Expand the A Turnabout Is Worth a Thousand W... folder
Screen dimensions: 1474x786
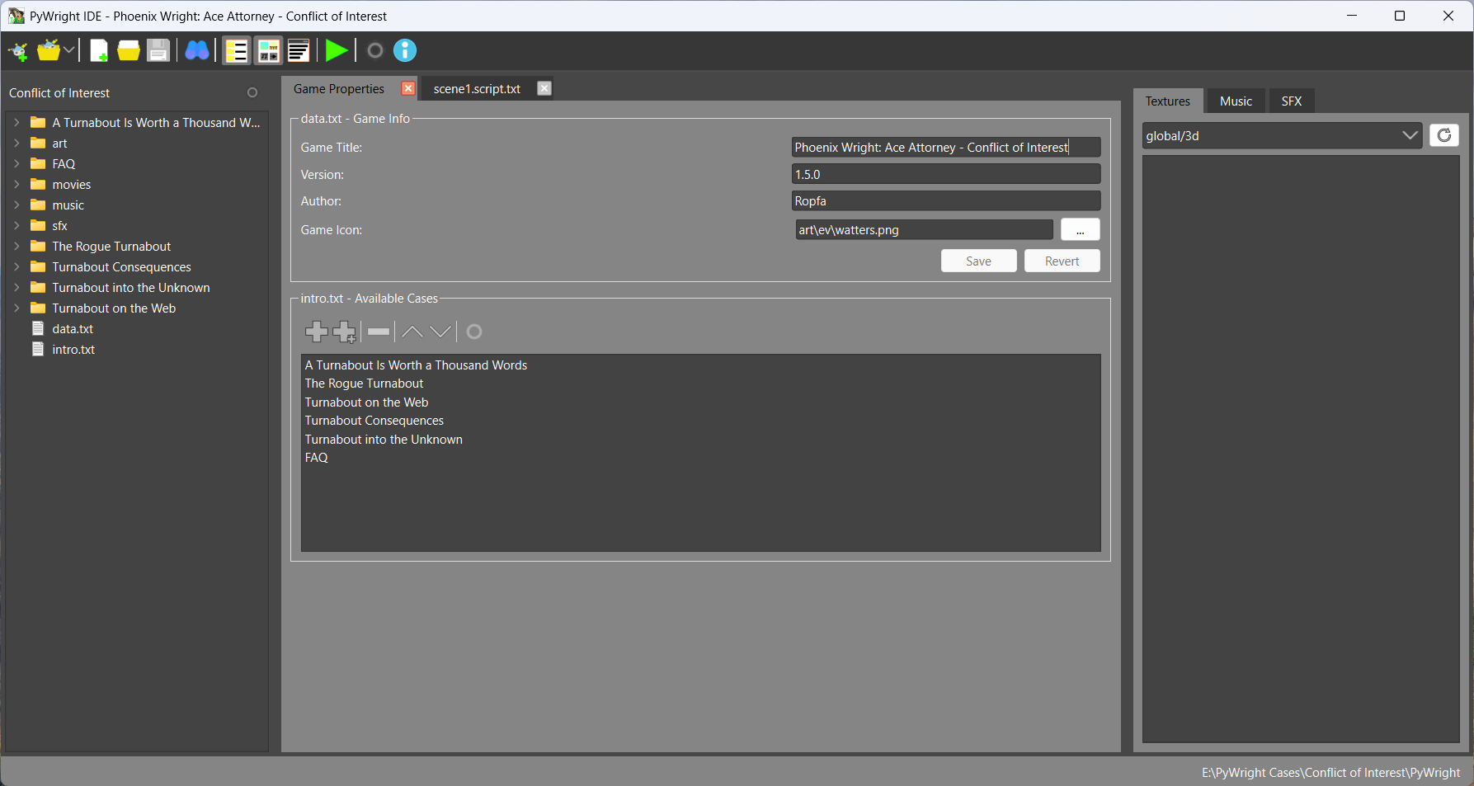(x=16, y=122)
